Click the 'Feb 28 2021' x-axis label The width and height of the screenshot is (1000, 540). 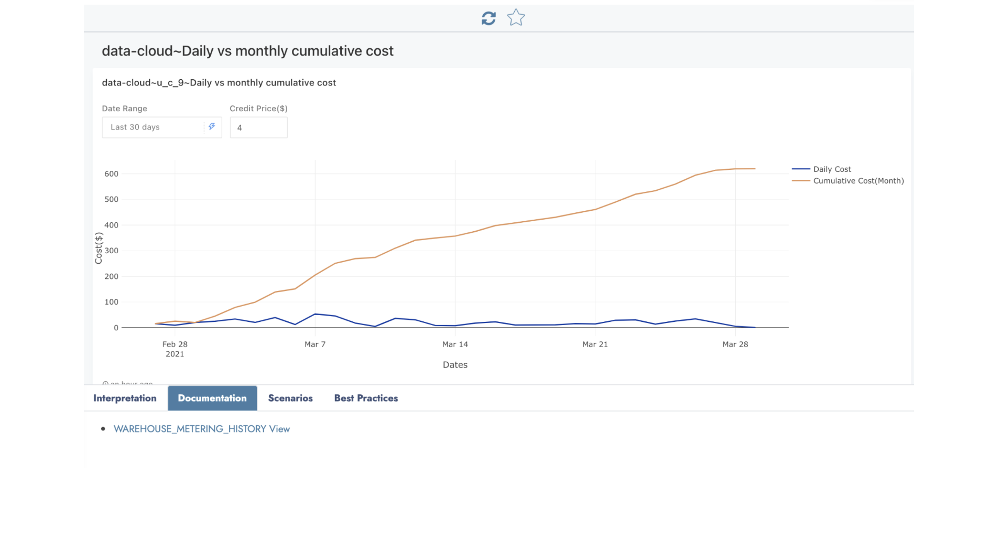point(175,349)
